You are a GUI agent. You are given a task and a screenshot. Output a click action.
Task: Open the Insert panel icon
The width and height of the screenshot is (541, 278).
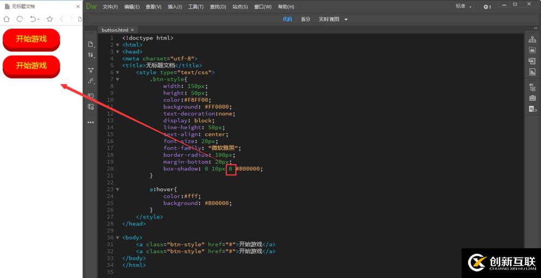coord(532,61)
